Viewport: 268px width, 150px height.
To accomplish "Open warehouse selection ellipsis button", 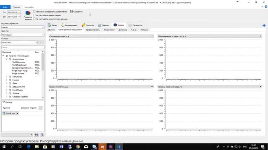I will point(41,42).
